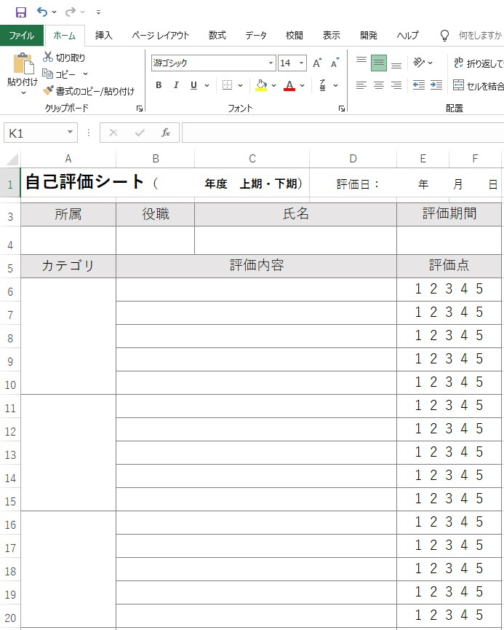Screen dimensions: 504x630
Task: Open the font size 14 dropdown
Action: coord(301,63)
